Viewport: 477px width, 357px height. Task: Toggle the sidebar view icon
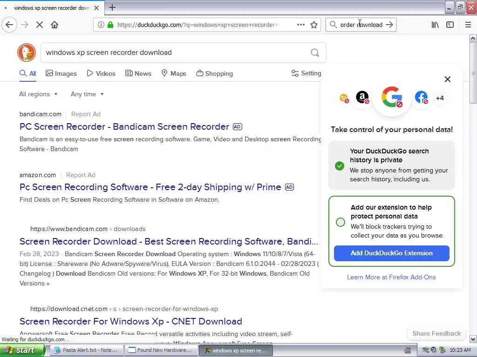tap(450, 25)
